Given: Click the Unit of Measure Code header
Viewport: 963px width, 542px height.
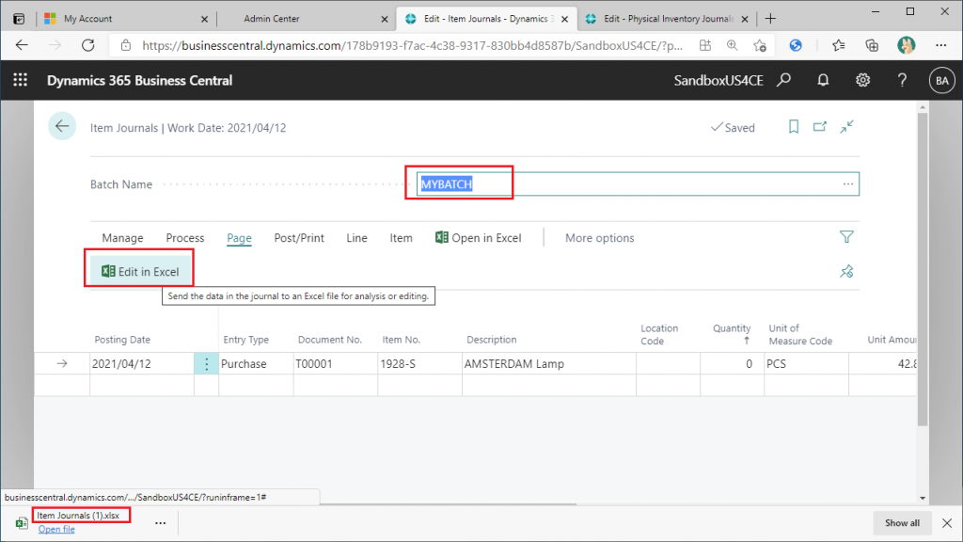Looking at the screenshot, I should pyautogui.click(x=800, y=334).
